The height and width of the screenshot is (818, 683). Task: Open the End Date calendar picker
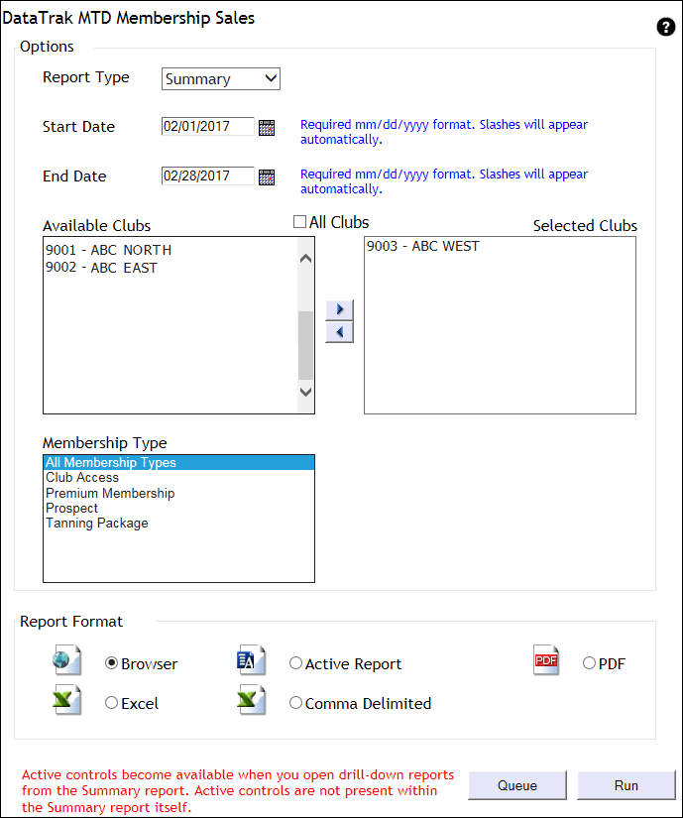[x=266, y=177]
